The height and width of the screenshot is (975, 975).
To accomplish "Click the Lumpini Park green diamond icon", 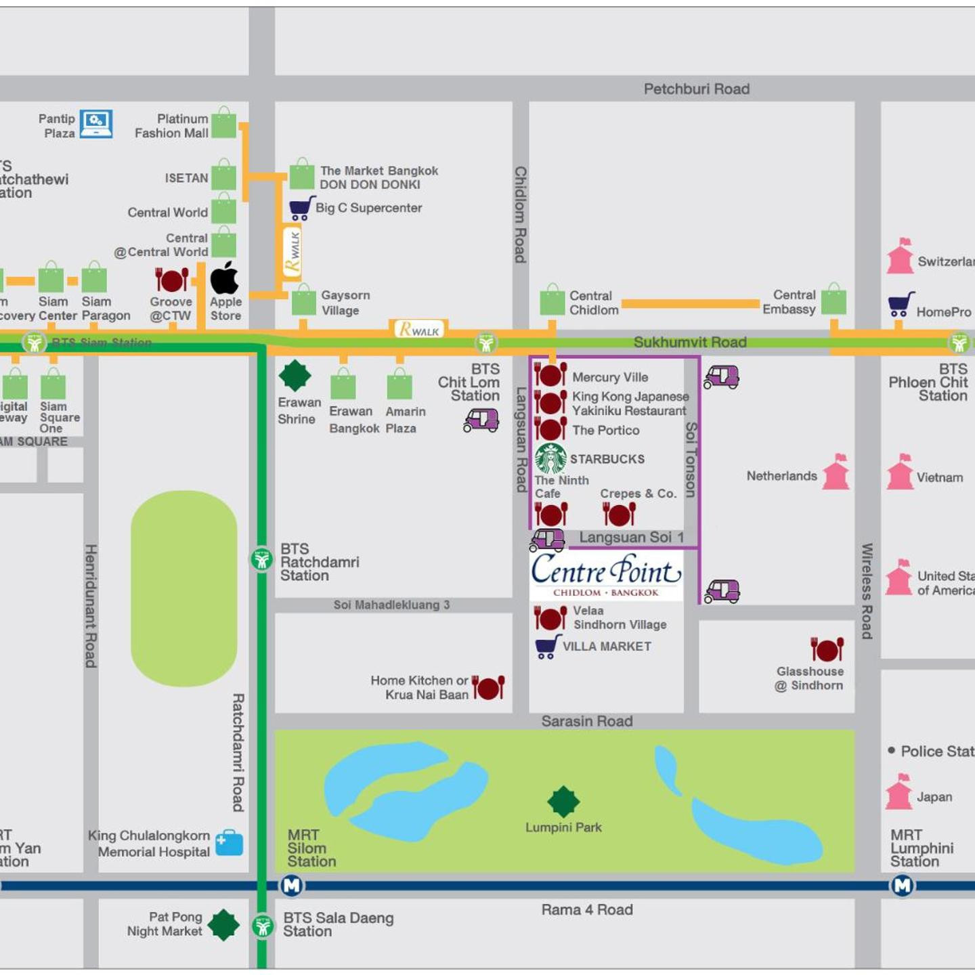I will pyautogui.click(x=563, y=802).
